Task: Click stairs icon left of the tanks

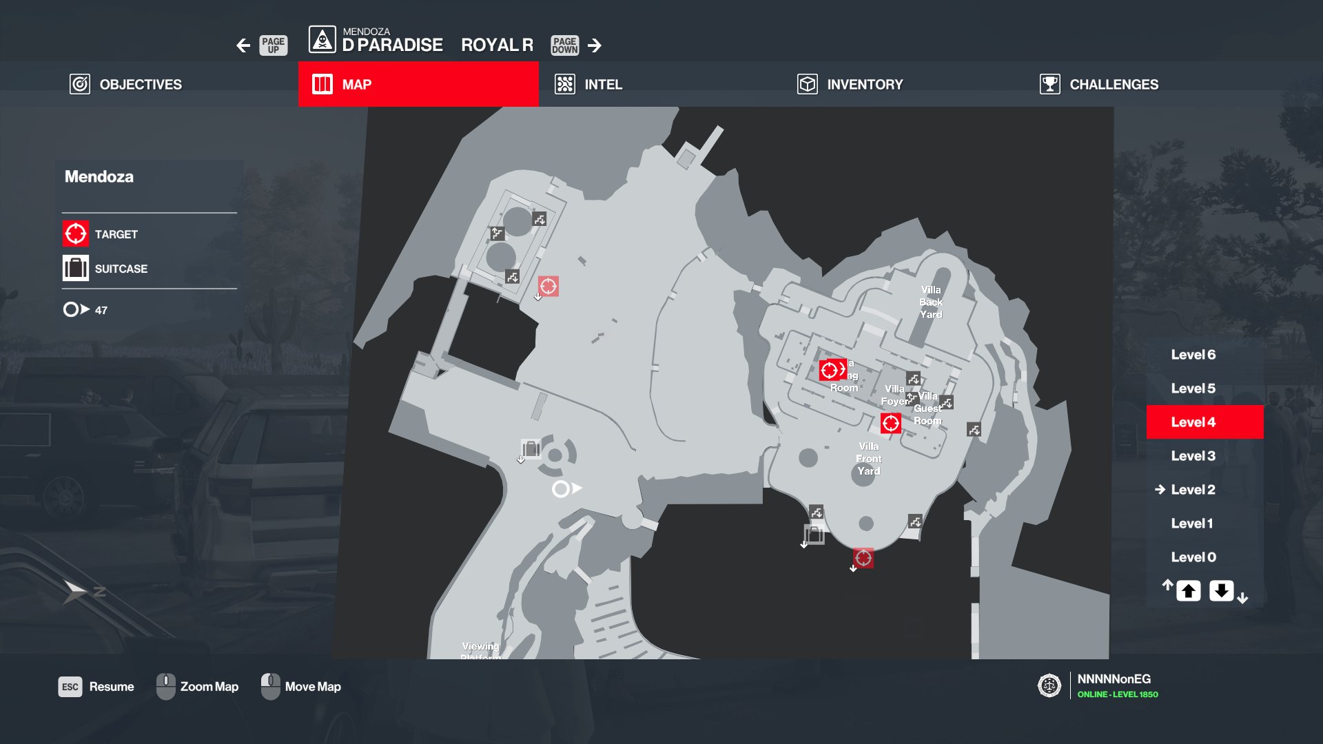Action: click(x=498, y=234)
